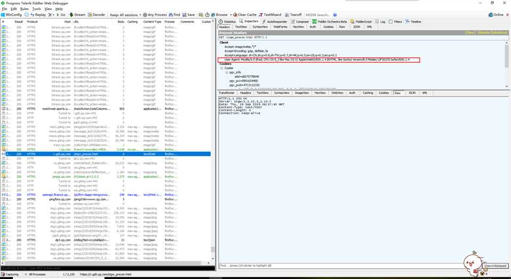This screenshot has height=279, width=511.
Task: Click the comment bubble toolbar icon
Action: [x=27, y=15]
